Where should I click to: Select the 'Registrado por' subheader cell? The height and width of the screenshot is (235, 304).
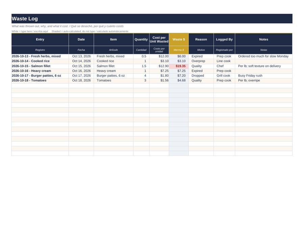coord(224,50)
